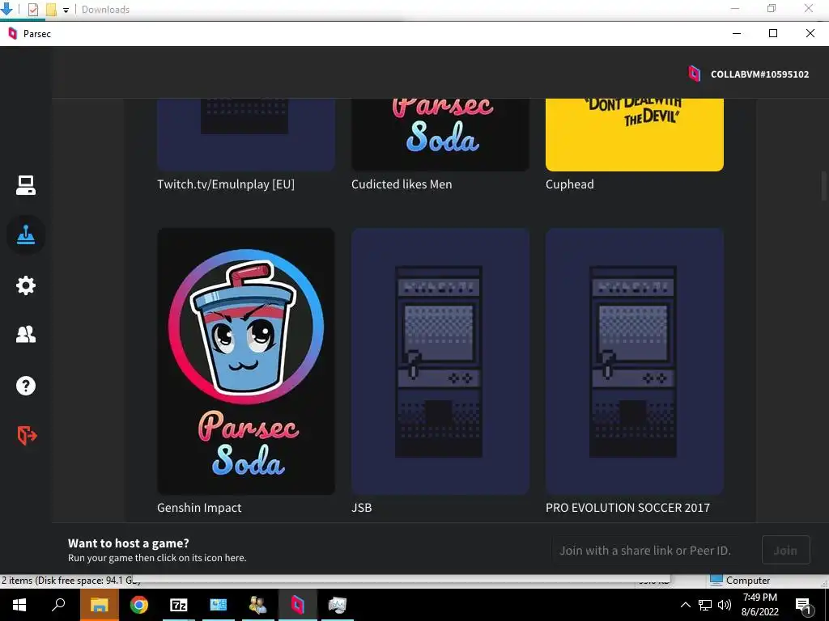Minimize the Parsec window
829x621 pixels.
(737, 33)
